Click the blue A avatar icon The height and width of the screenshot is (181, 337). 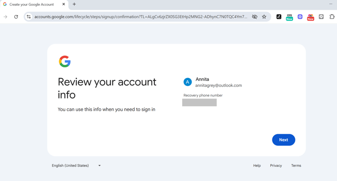(x=188, y=82)
